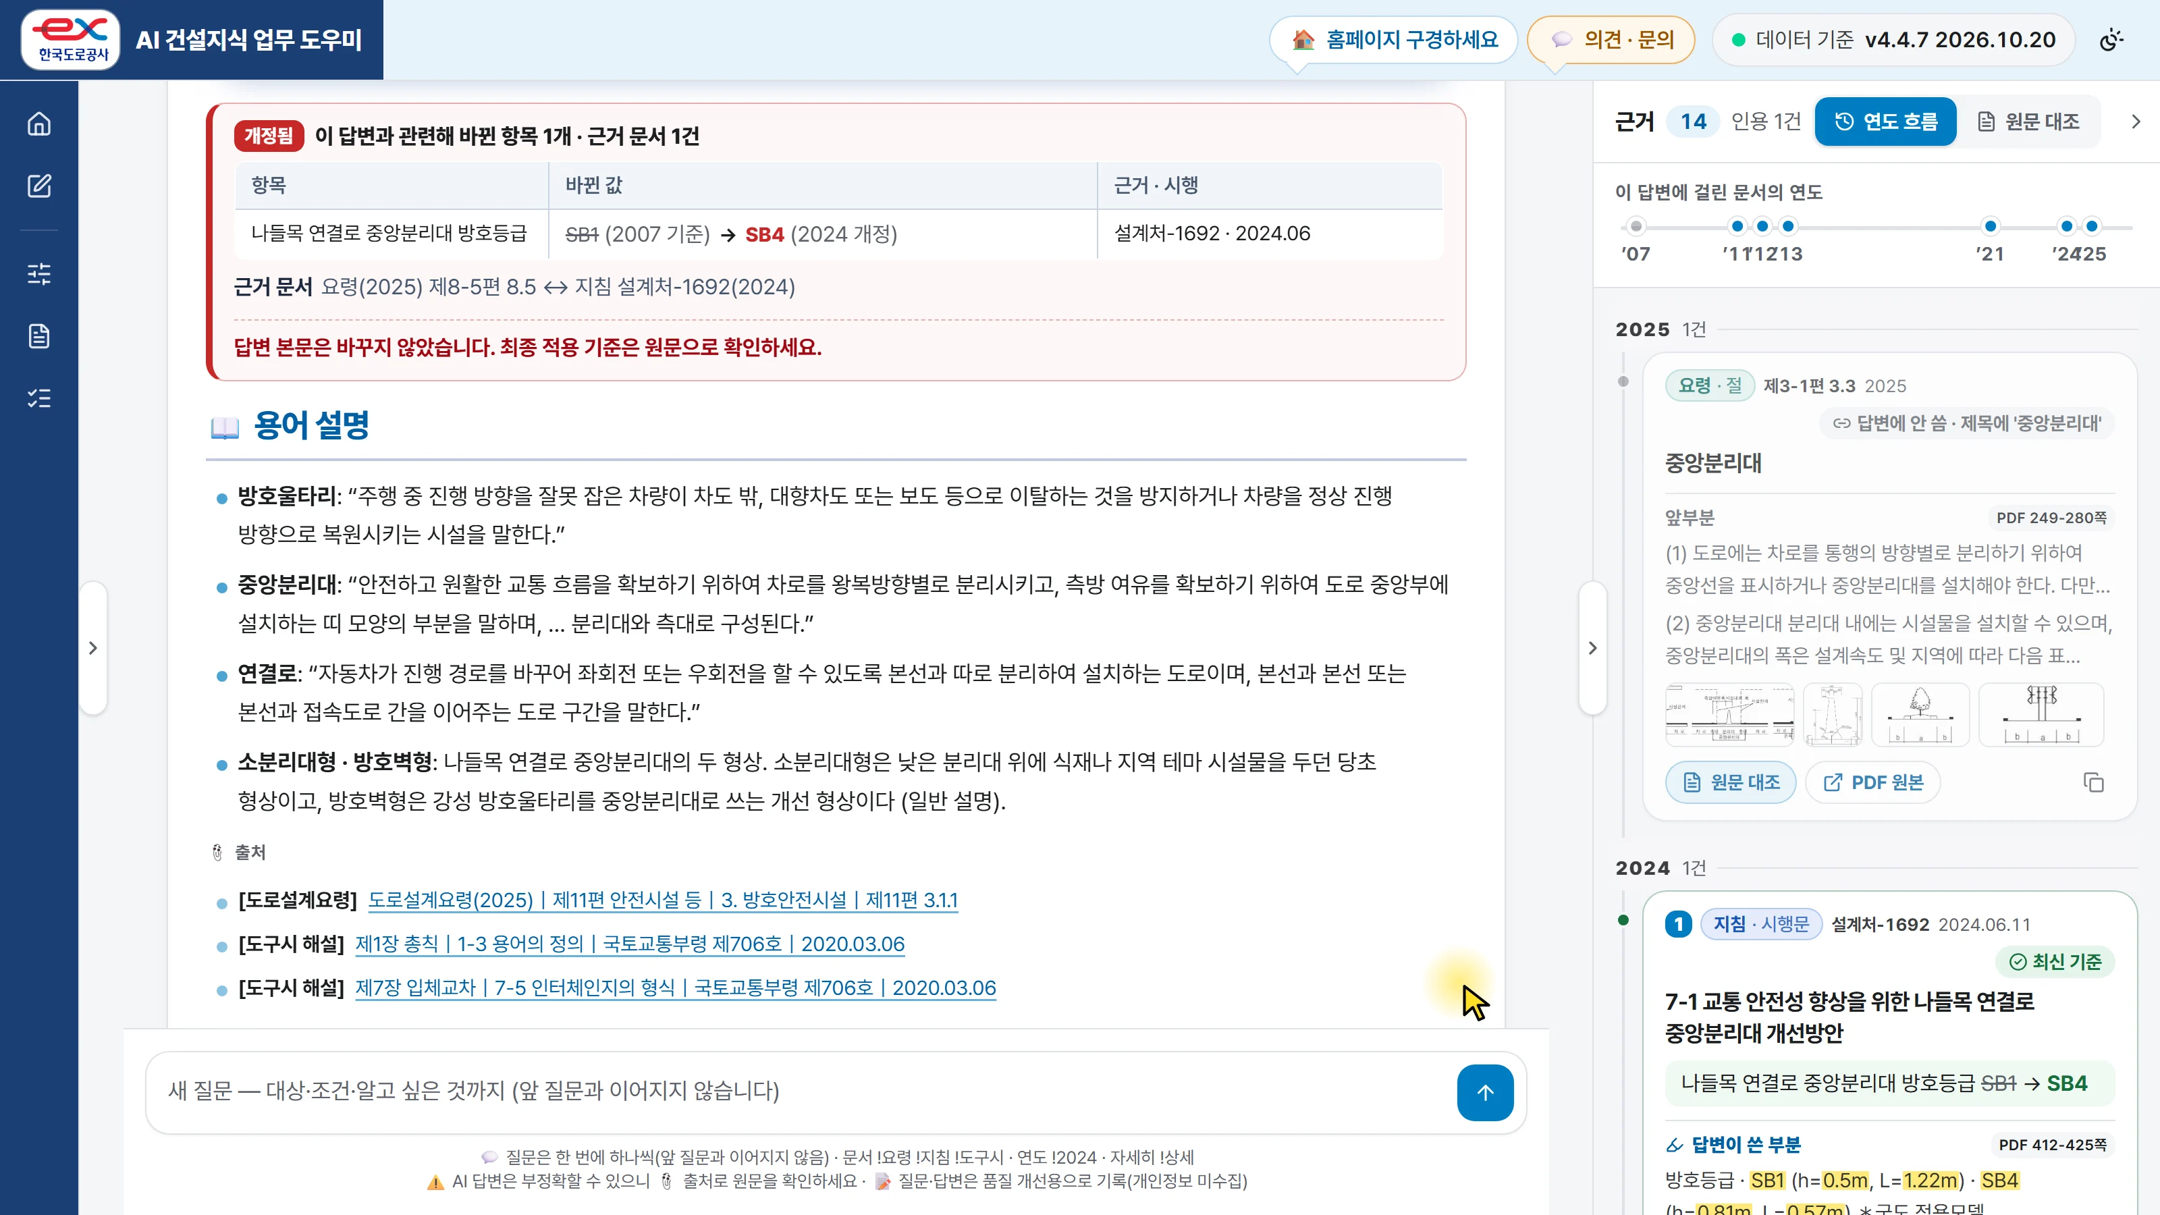Open the sliders settings icon in the sidebar
This screenshot has height=1215, width=2160.
tap(38, 273)
